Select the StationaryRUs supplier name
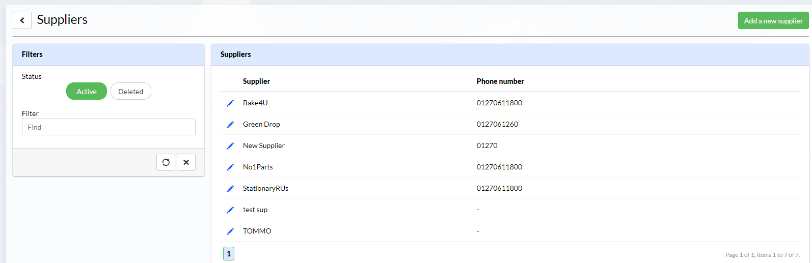812x263 pixels. 265,188
